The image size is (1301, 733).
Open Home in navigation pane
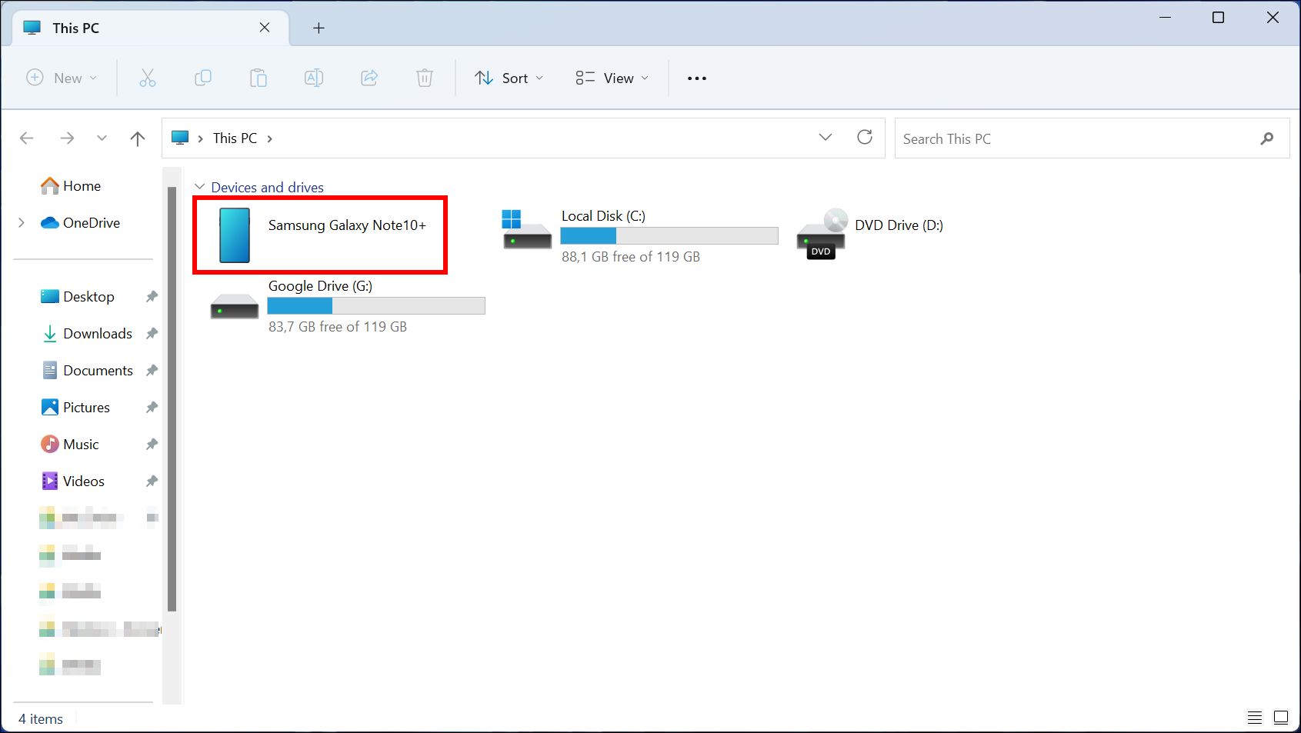click(71, 186)
